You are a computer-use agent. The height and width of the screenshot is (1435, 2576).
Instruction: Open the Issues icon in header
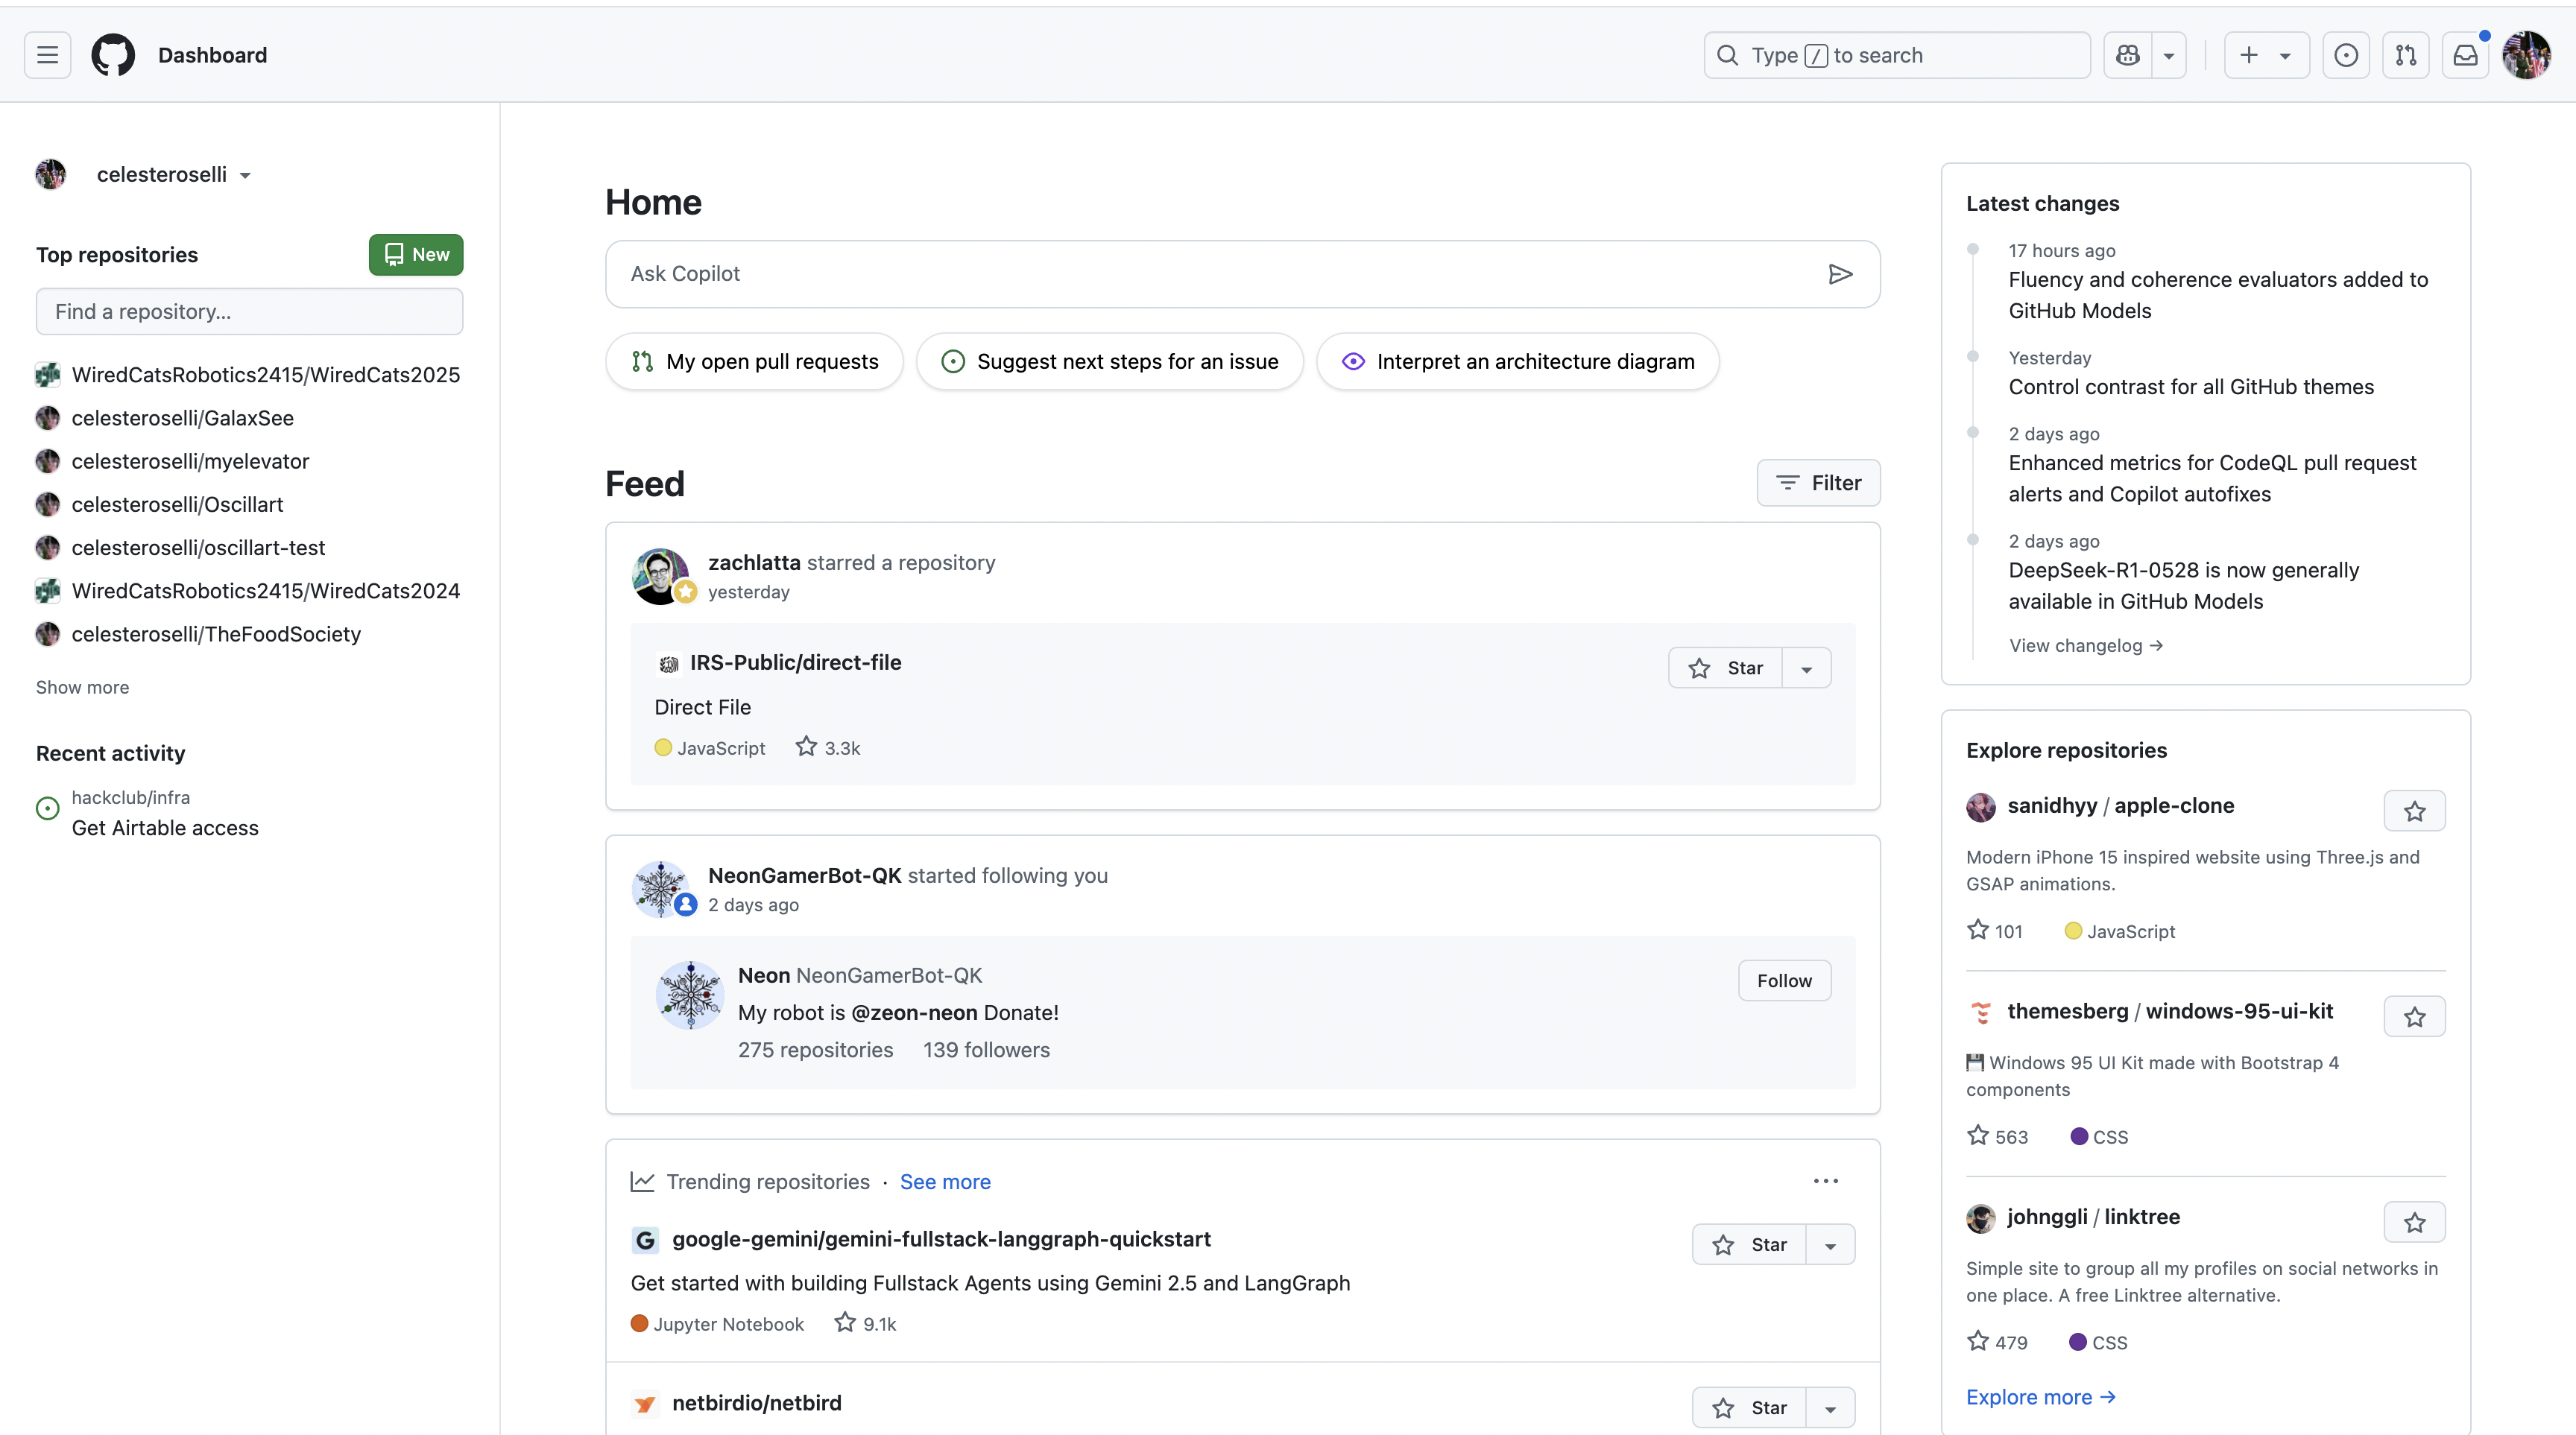[x=2346, y=55]
